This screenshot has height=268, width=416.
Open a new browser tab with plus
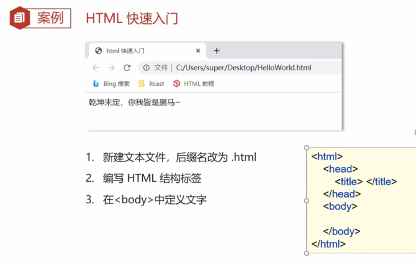(217, 51)
